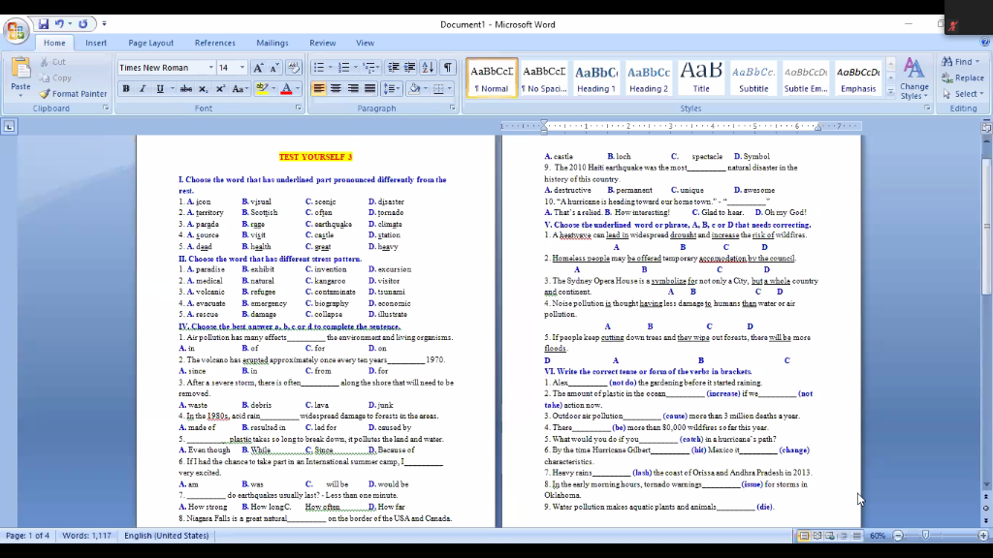
Task: Switch to References tab
Action: (214, 43)
